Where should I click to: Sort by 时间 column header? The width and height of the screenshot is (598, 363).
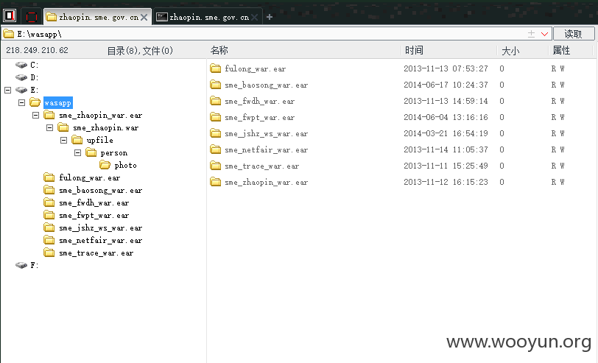414,50
